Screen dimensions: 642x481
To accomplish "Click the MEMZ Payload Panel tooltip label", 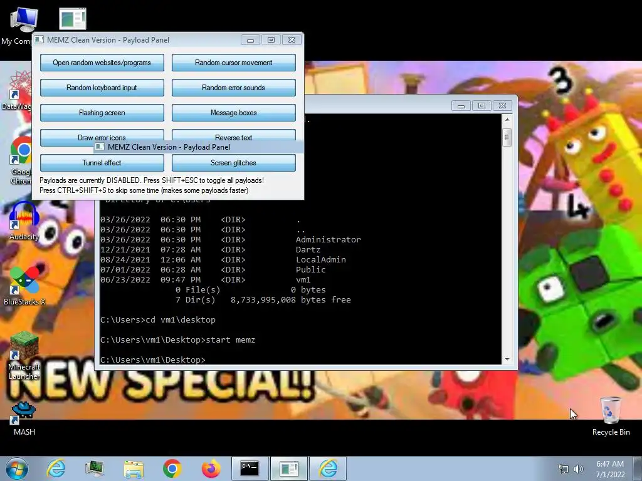I will click(x=199, y=147).
